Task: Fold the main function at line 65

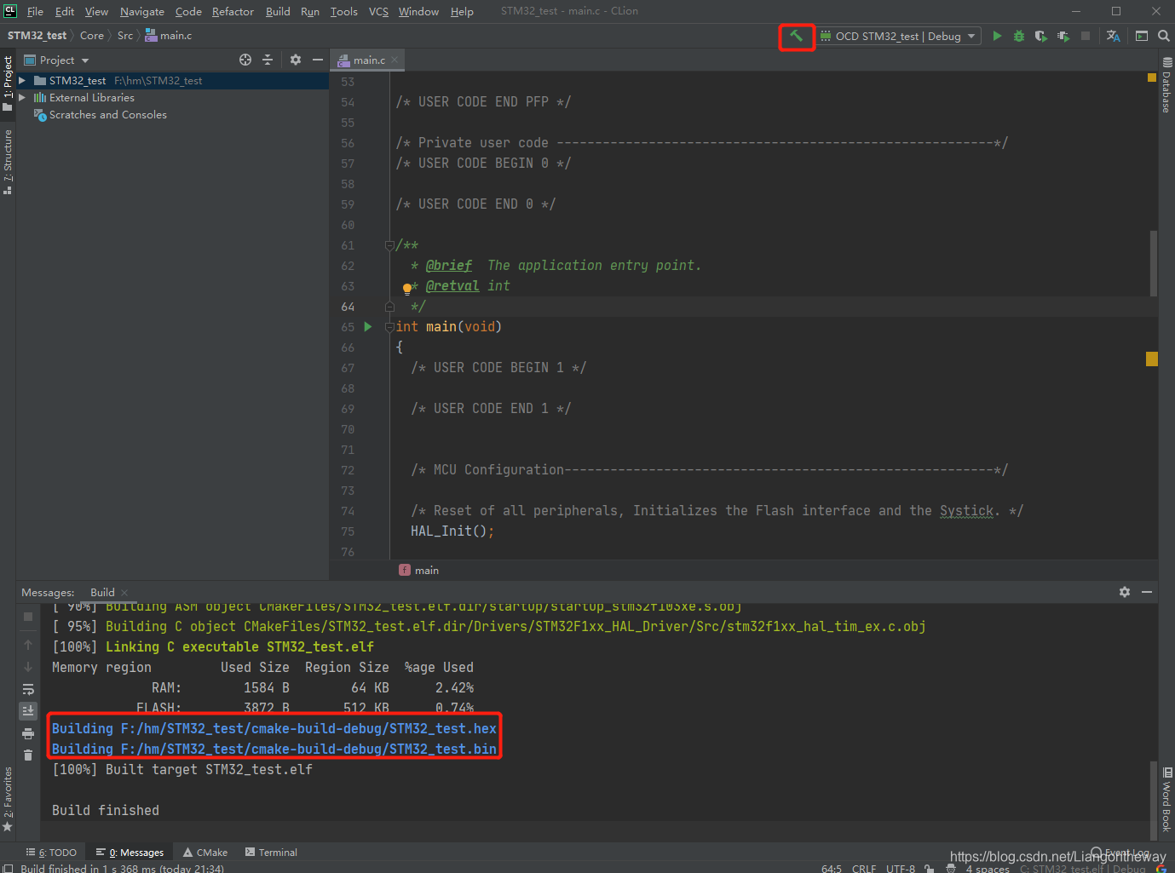Action: (x=389, y=327)
